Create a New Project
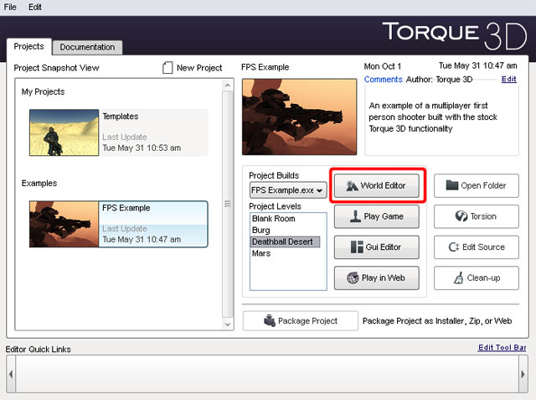The height and width of the screenshot is (400, 536). click(x=193, y=68)
